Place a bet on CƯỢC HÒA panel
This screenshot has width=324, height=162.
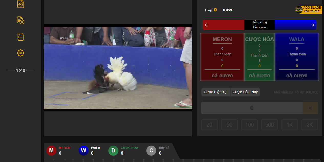259,76
